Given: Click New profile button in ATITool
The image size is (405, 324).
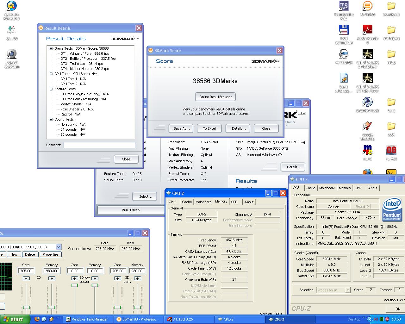Looking at the screenshot, I should [x=14, y=254].
